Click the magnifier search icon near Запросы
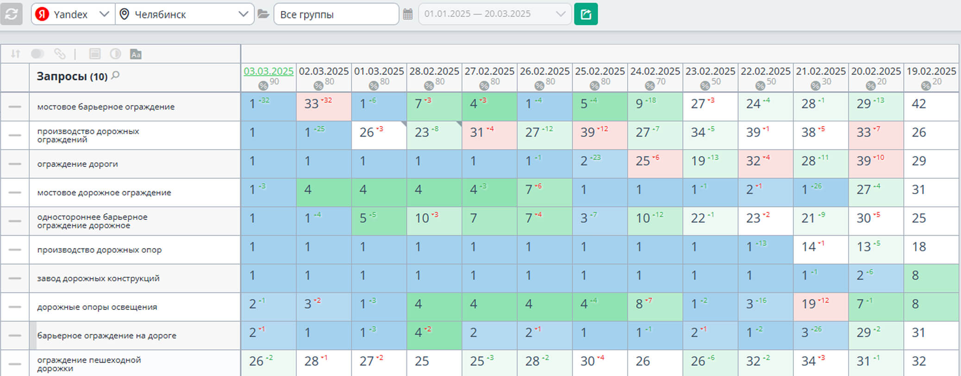 pos(116,75)
